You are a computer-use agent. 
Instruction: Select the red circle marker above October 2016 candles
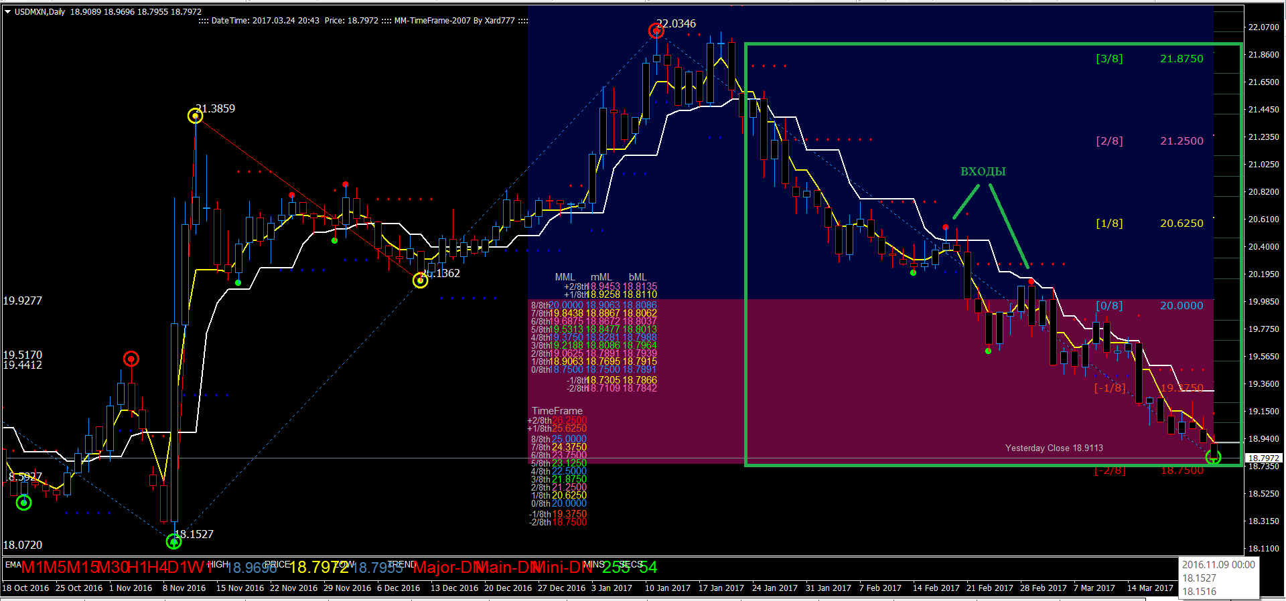(131, 359)
